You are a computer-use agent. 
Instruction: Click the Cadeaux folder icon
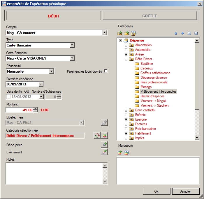137,68
